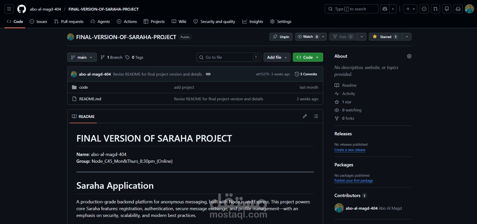The height and width of the screenshot is (224, 477).
Task: View the 5 Commits history
Action: click(x=306, y=74)
